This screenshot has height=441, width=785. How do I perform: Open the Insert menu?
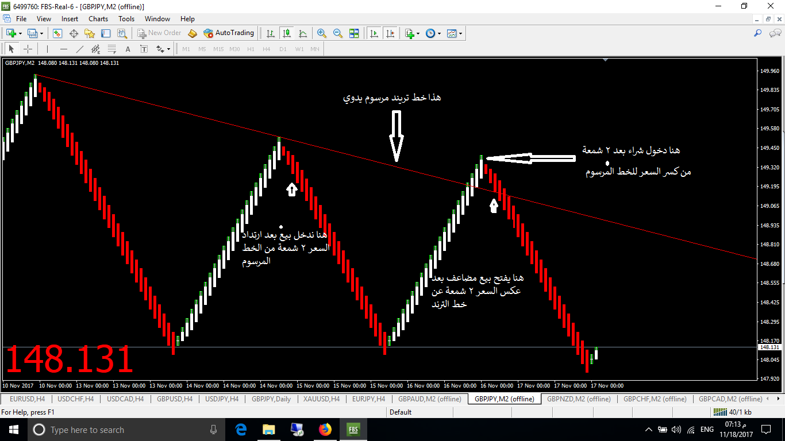pyautogui.click(x=70, y=19)
